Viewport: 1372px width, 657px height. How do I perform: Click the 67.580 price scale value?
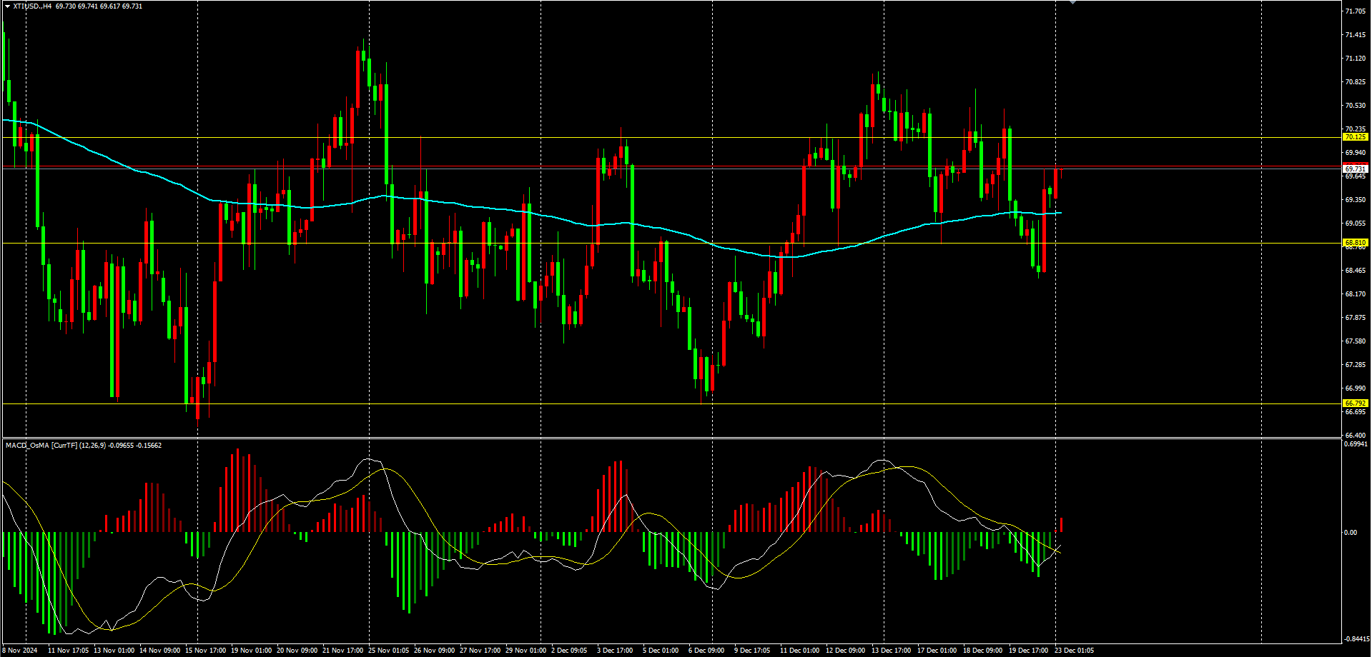(1356, 341)
